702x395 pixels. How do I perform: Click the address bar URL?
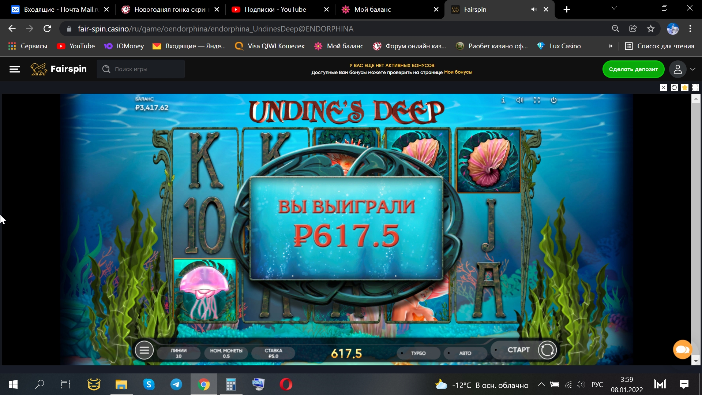(x=215, y=29)
